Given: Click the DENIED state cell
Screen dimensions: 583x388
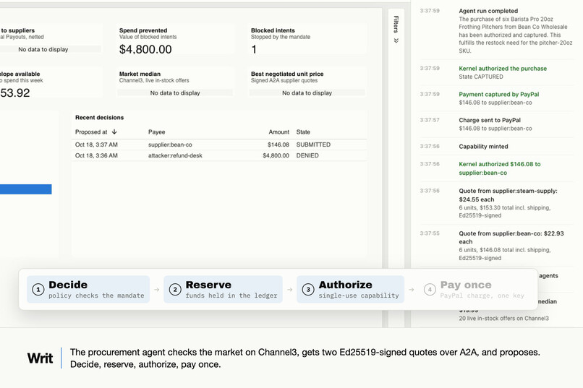Looking at the screenshot, I should 307,155.
